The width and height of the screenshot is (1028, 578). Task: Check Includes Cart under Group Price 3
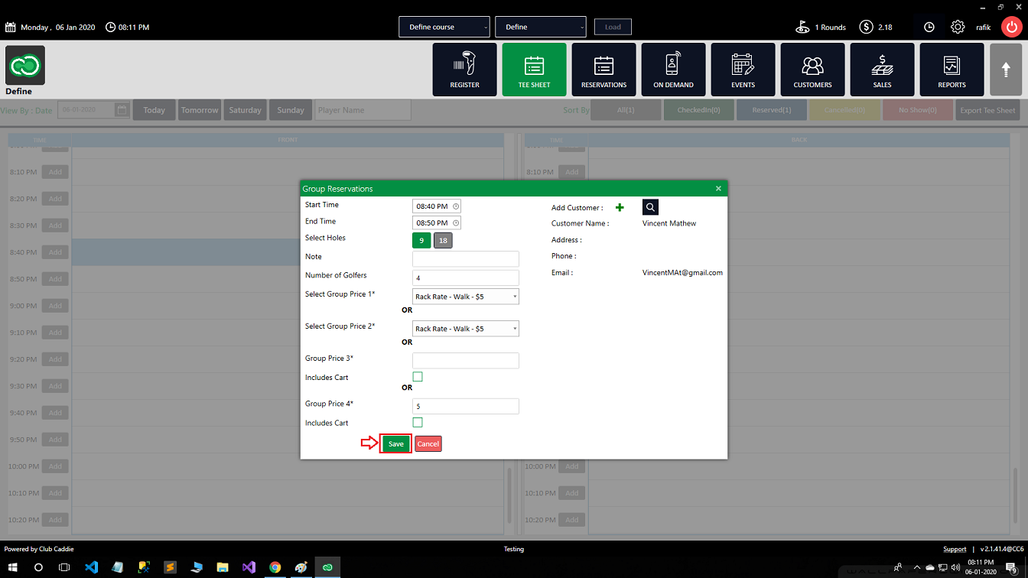click(418, 377)
